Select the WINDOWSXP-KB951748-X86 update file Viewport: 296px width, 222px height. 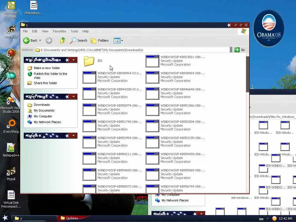(x=112, y=125)
